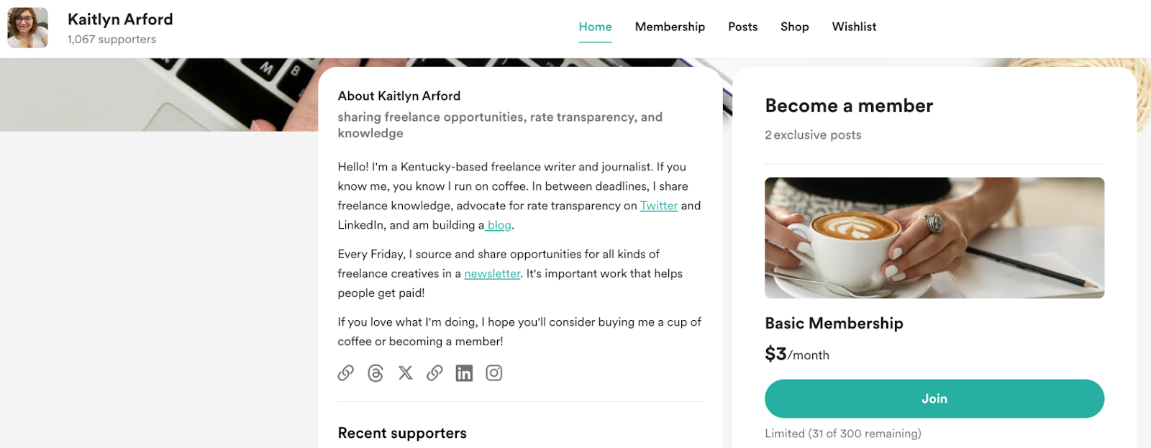
Task: Select the Home tab
Action: pos(595,27)
